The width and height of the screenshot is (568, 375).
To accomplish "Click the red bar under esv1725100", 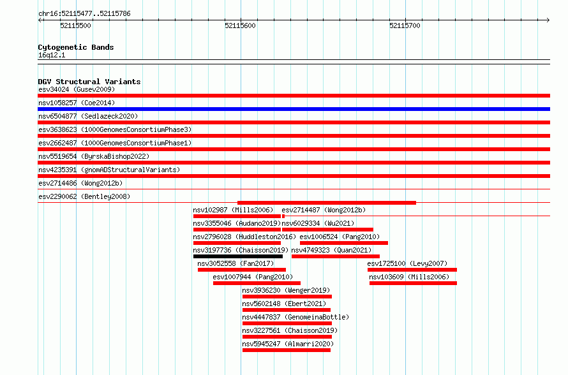I will (412, 270).
